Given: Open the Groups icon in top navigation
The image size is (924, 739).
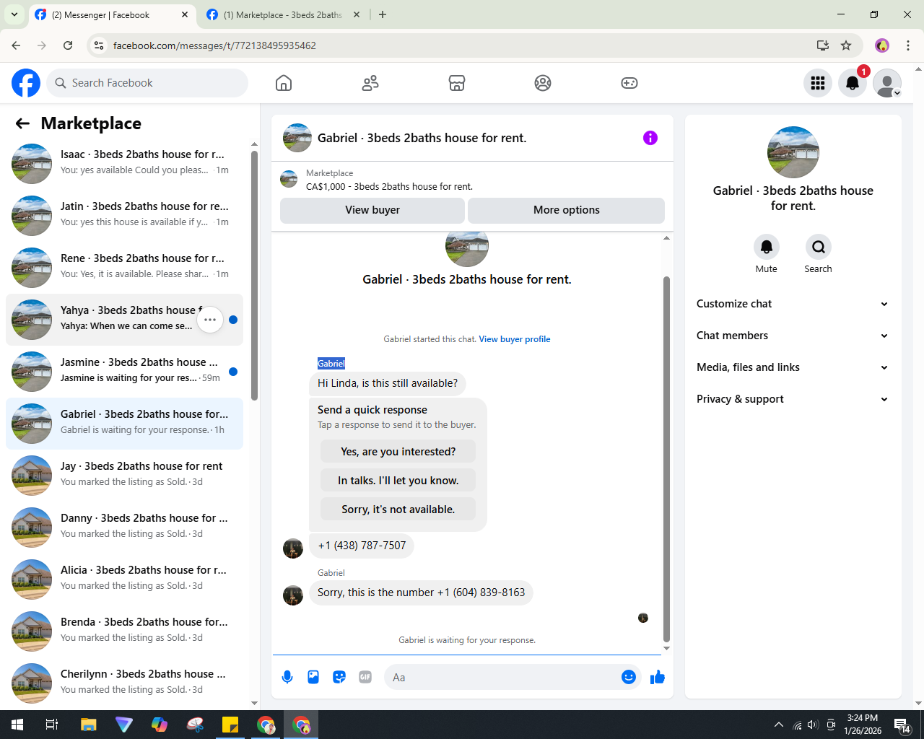Looking at the screenshot, I should [543, 83].
